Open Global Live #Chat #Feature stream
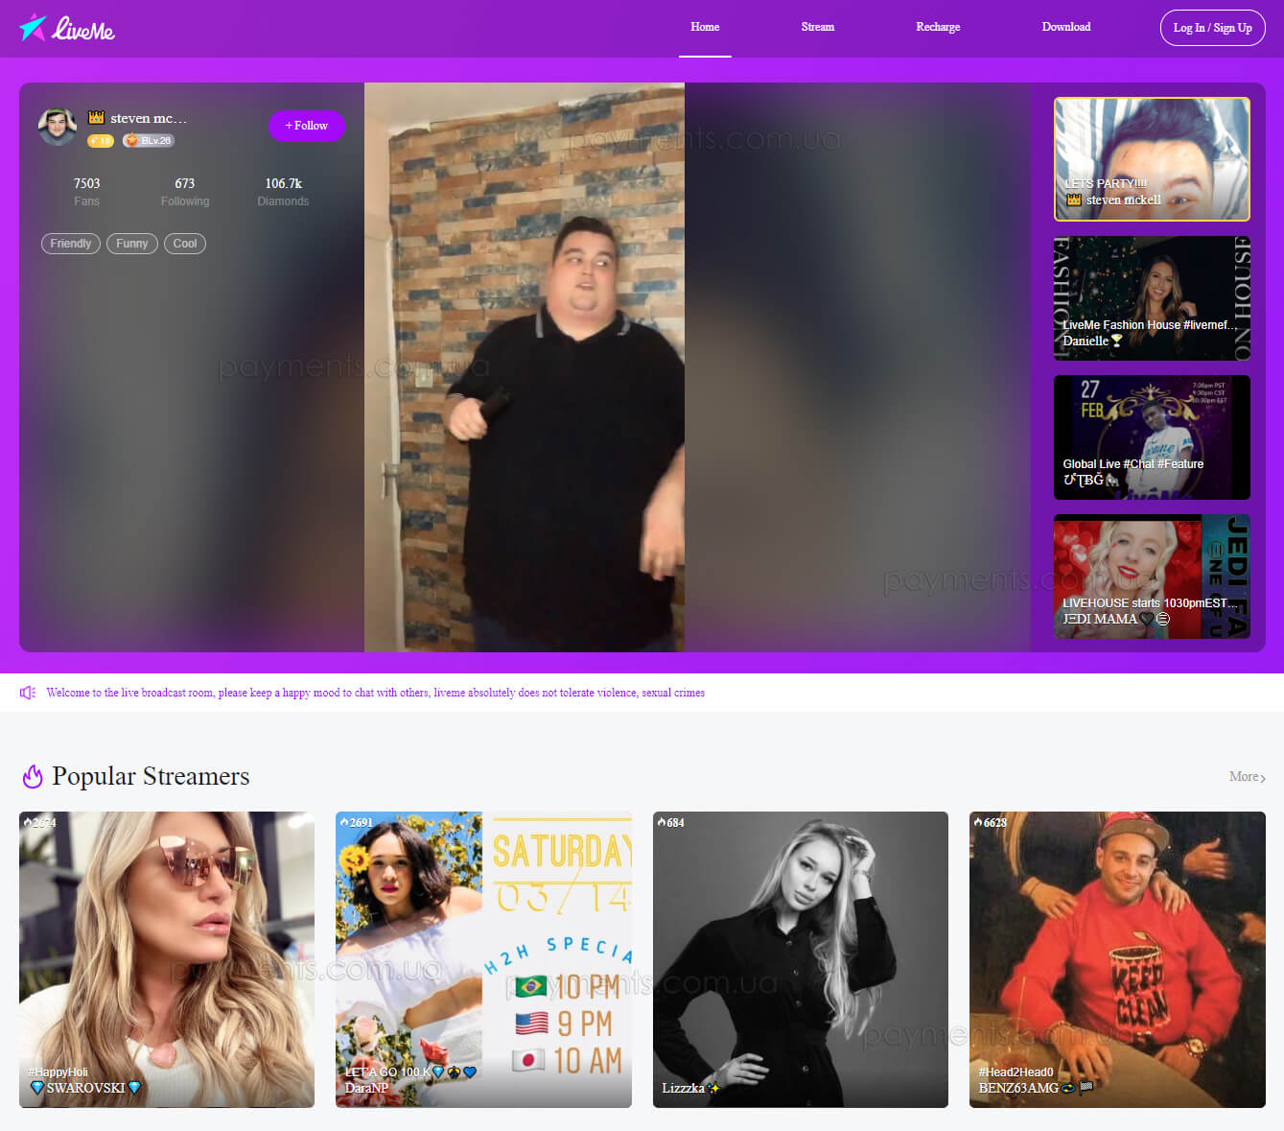Image resolution: width=1284 pixels, height=1131 pixels. click(x=1152, y=437)
